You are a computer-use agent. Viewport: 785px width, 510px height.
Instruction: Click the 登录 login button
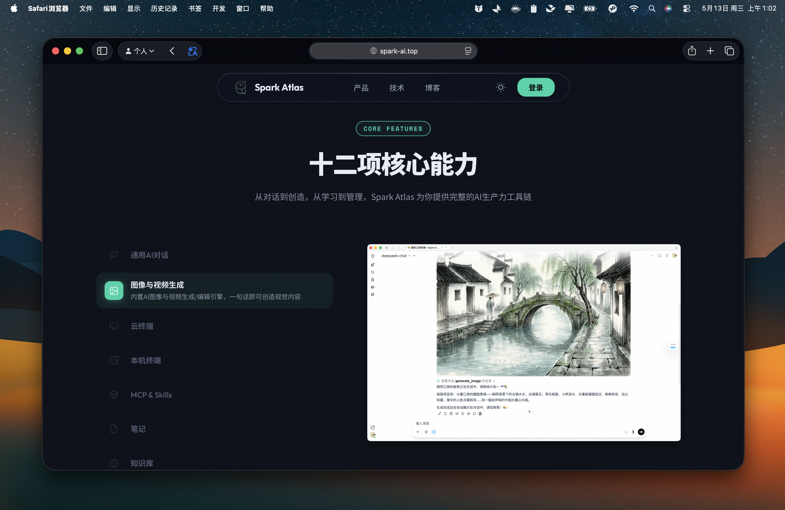[536, 88]
